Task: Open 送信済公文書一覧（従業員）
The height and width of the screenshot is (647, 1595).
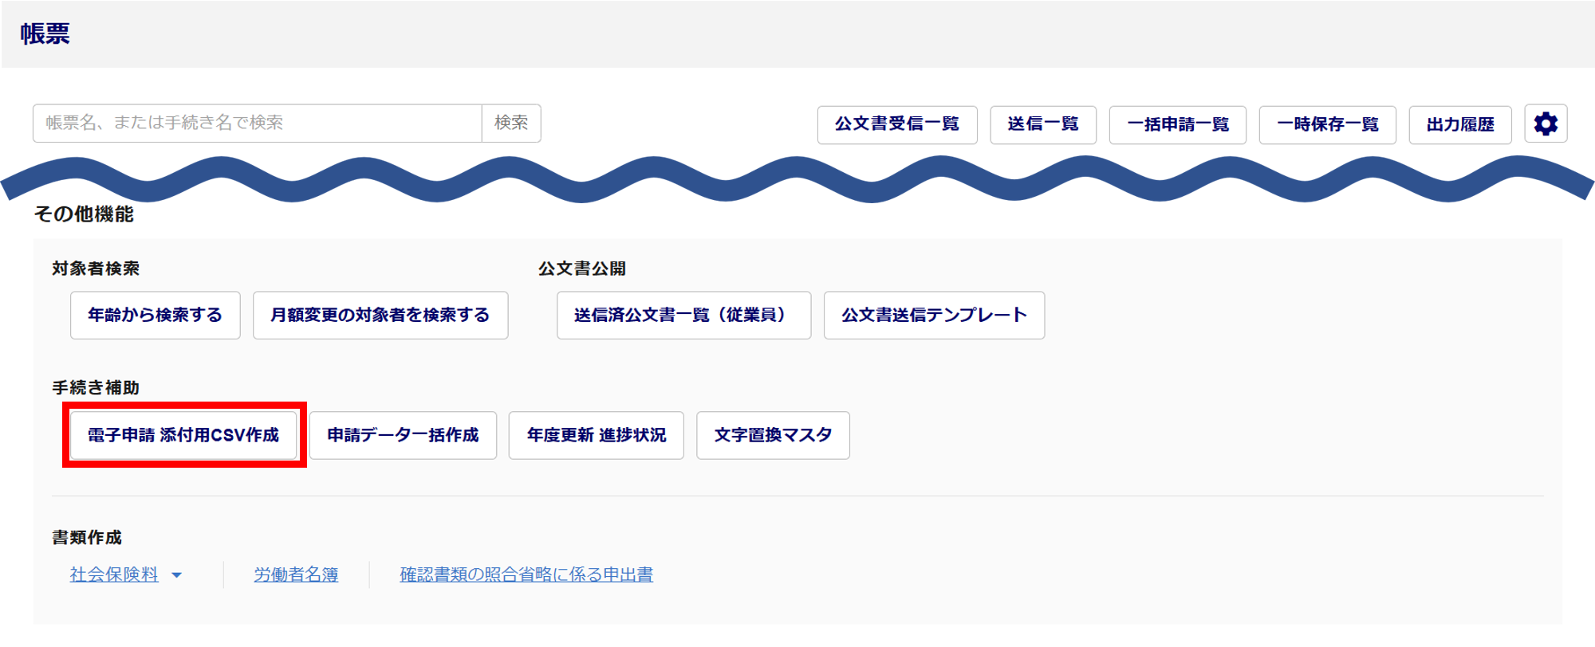Action: point(683,316)
